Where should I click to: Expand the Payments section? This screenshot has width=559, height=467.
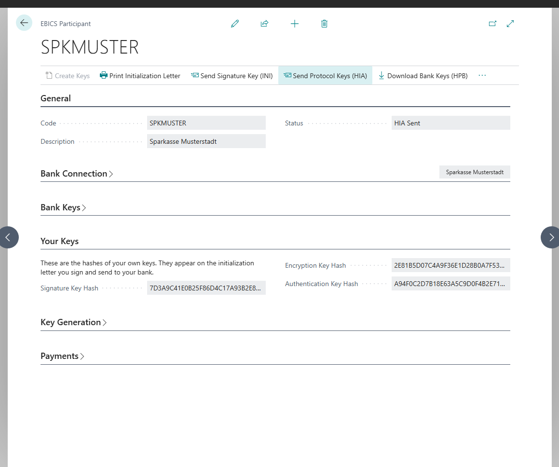[62, 356]
